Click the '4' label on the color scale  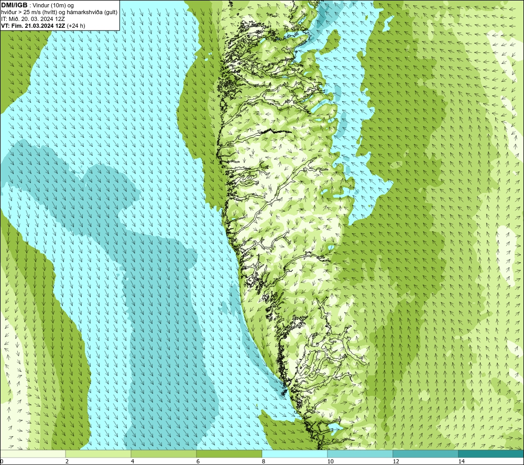click(133, 461)
